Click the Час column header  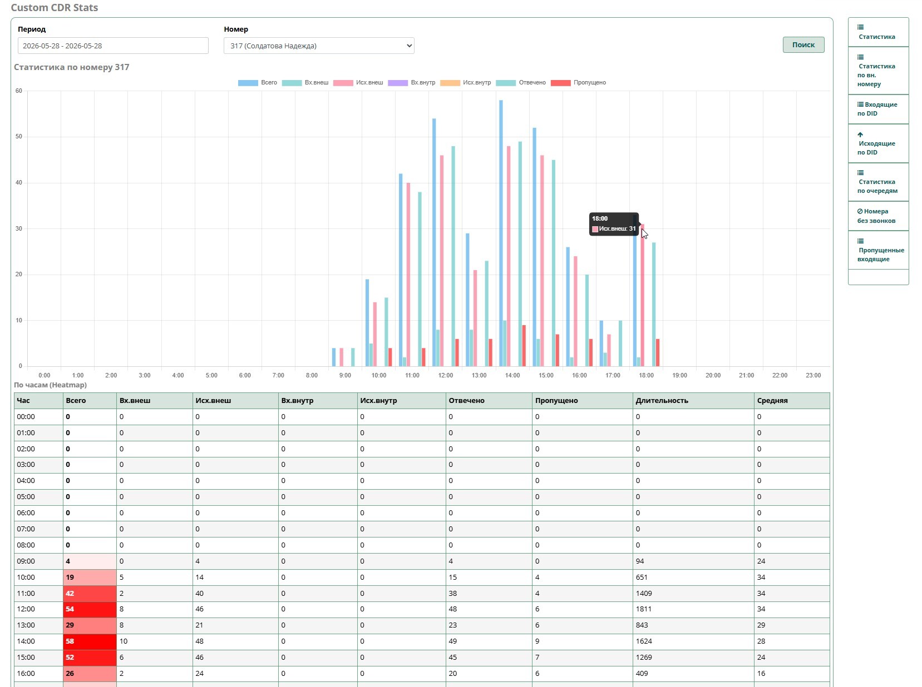tap(38, 401)
